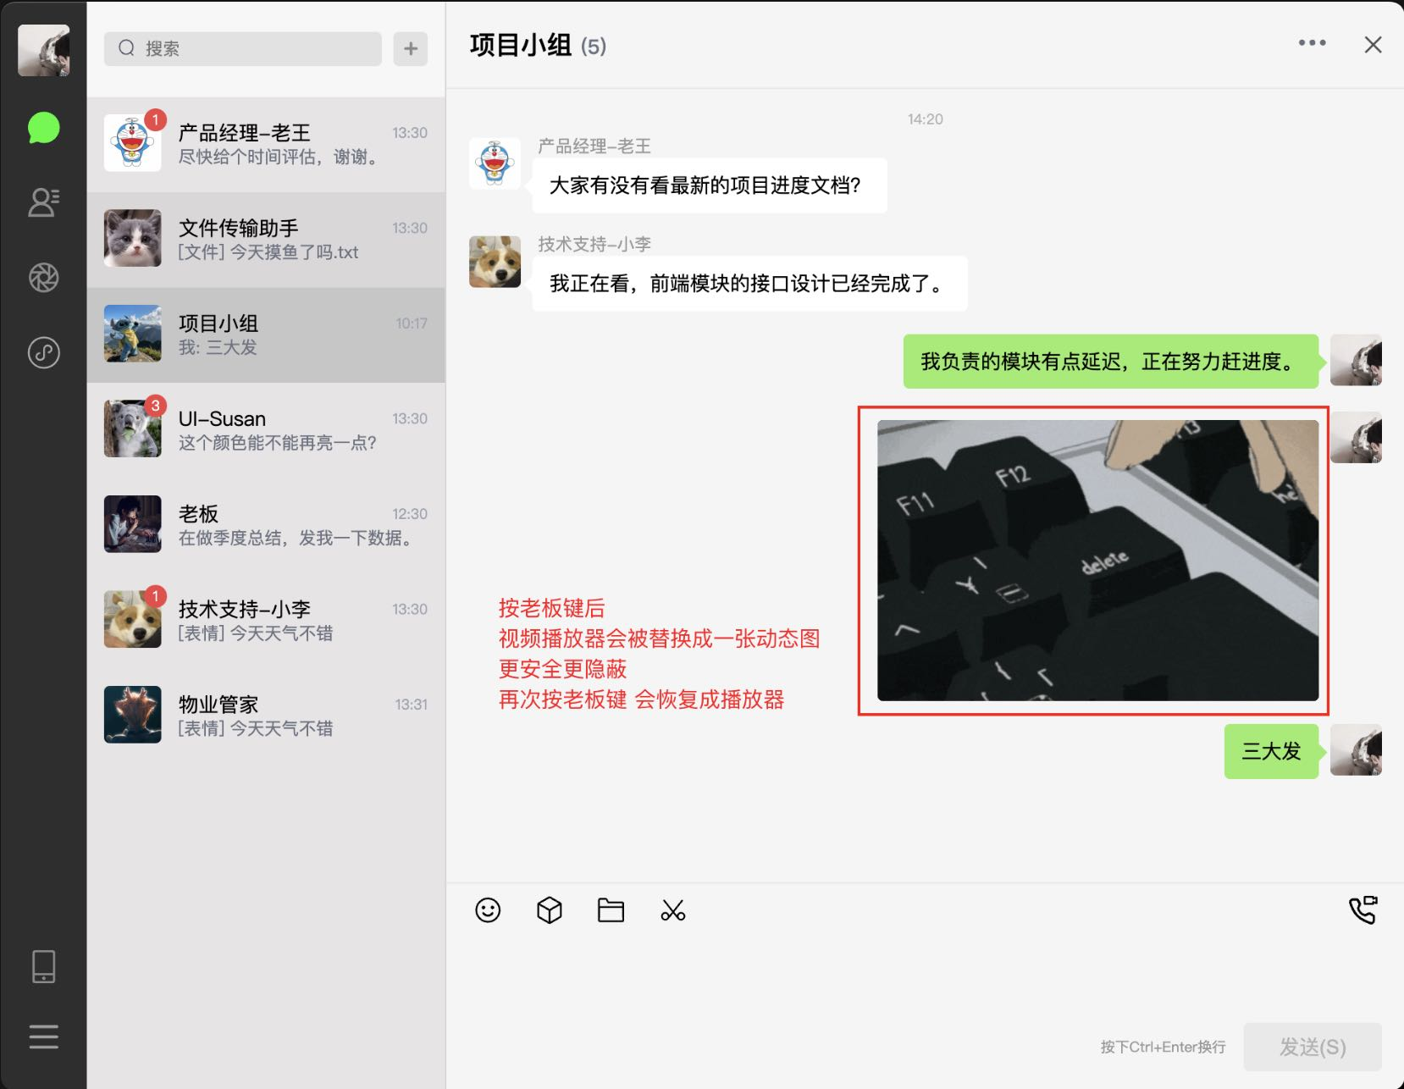Click the 搜索 search field
Screen dimensions: 1404x1089
coord(242,48)
